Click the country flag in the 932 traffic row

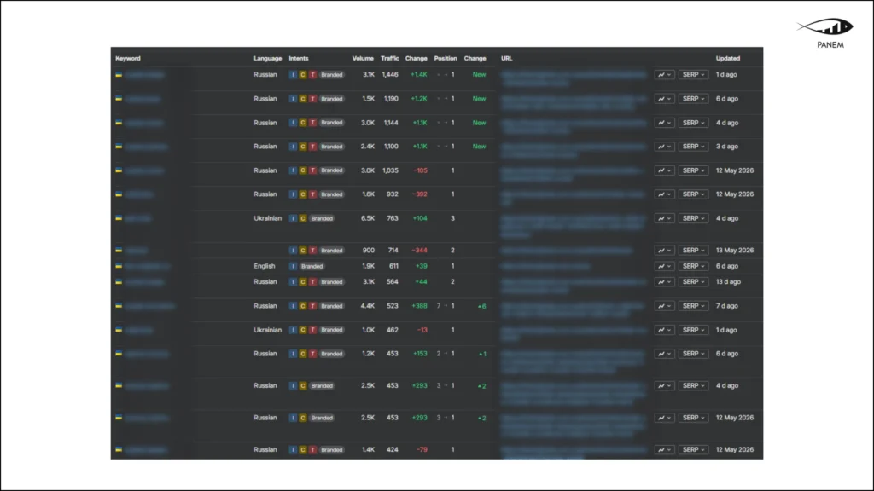point(119,194)
